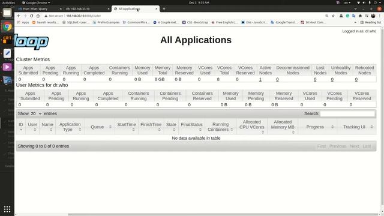Click the Not secure warning icon
The image size is (384, 216).
(x=46, y=16)
